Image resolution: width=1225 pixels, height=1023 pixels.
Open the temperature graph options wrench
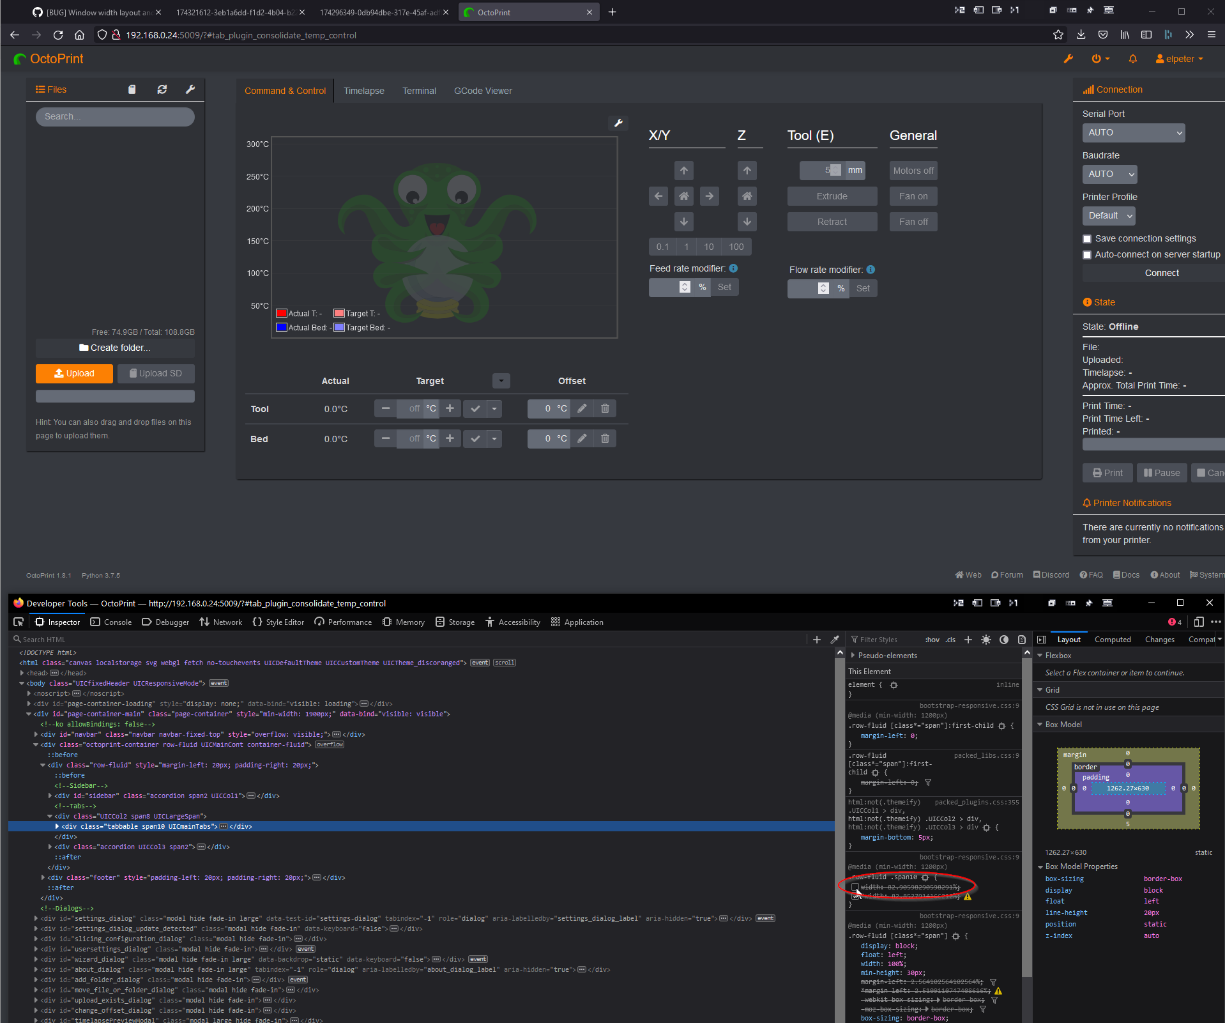point(618,123)
